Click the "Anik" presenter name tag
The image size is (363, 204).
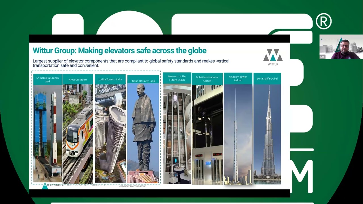[322, 57]
